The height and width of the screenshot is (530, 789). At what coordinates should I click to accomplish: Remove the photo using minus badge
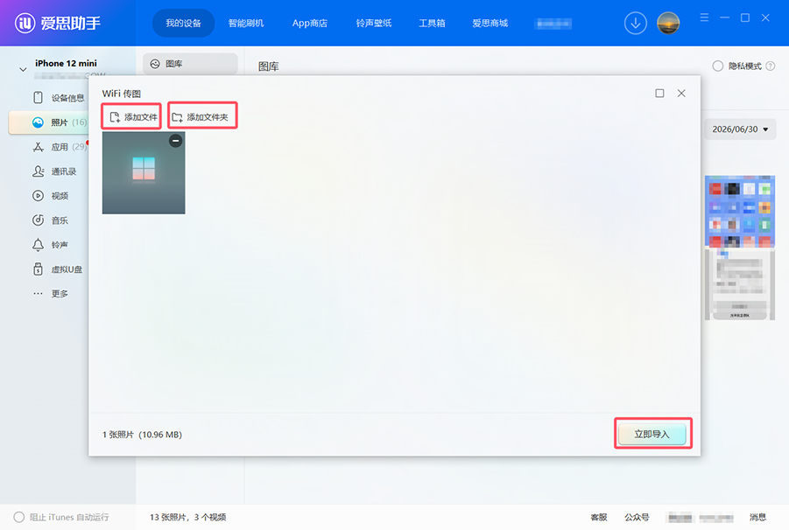tap(175, 141)
